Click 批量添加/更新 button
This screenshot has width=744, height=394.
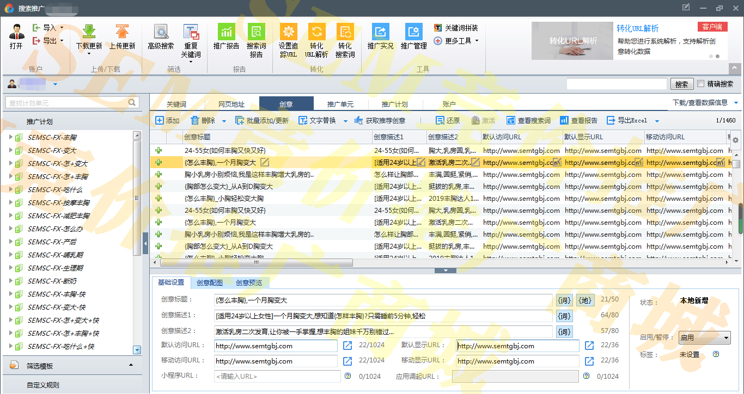tap(262, 121)
